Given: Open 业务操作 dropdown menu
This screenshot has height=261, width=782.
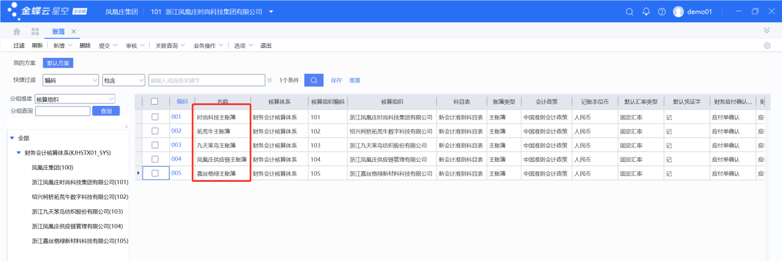Looking at the screenshot, I should [x=221, y=46].
